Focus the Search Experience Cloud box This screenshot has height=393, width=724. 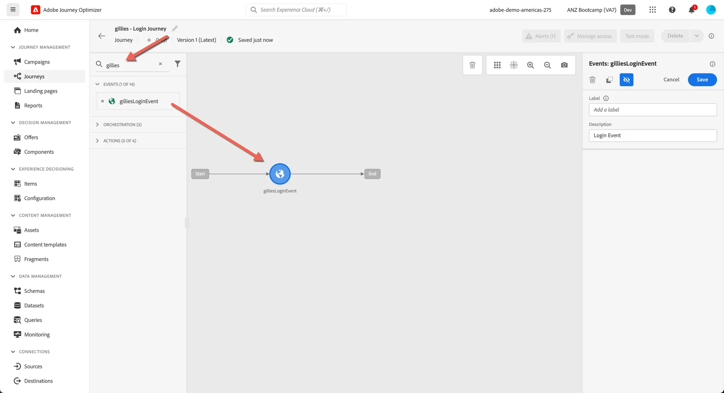(296, 10)
